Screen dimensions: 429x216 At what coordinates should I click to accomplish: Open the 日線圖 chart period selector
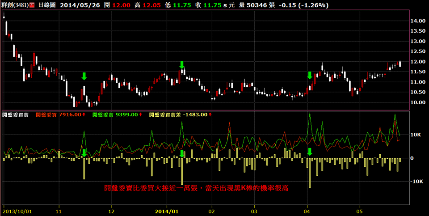(46, 5)
